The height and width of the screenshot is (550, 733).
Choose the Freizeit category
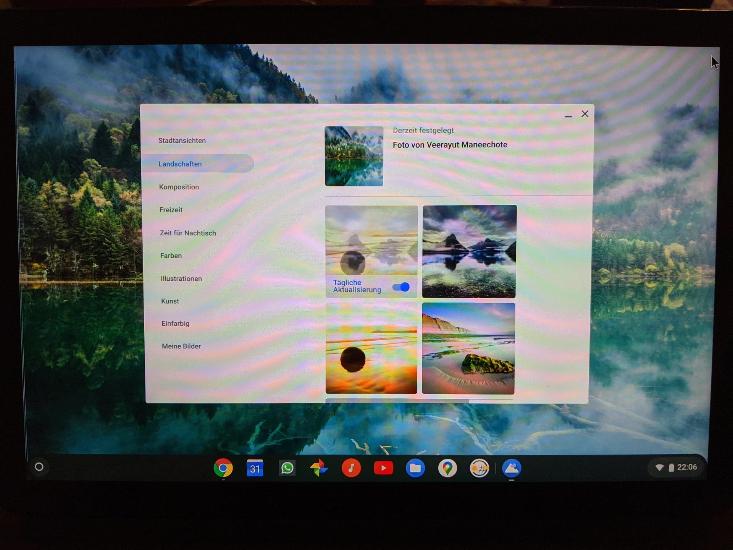click(x=171, y=210)
